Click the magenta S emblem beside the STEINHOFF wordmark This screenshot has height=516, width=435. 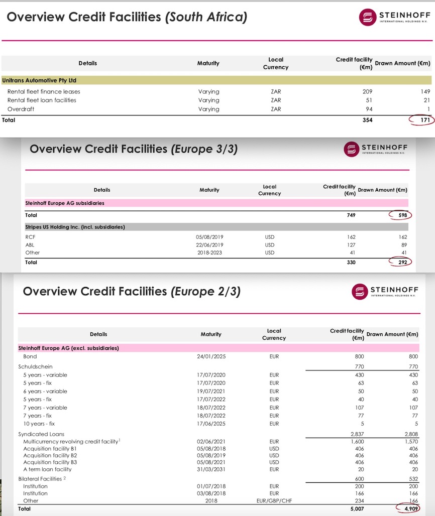tap(366, 17)
